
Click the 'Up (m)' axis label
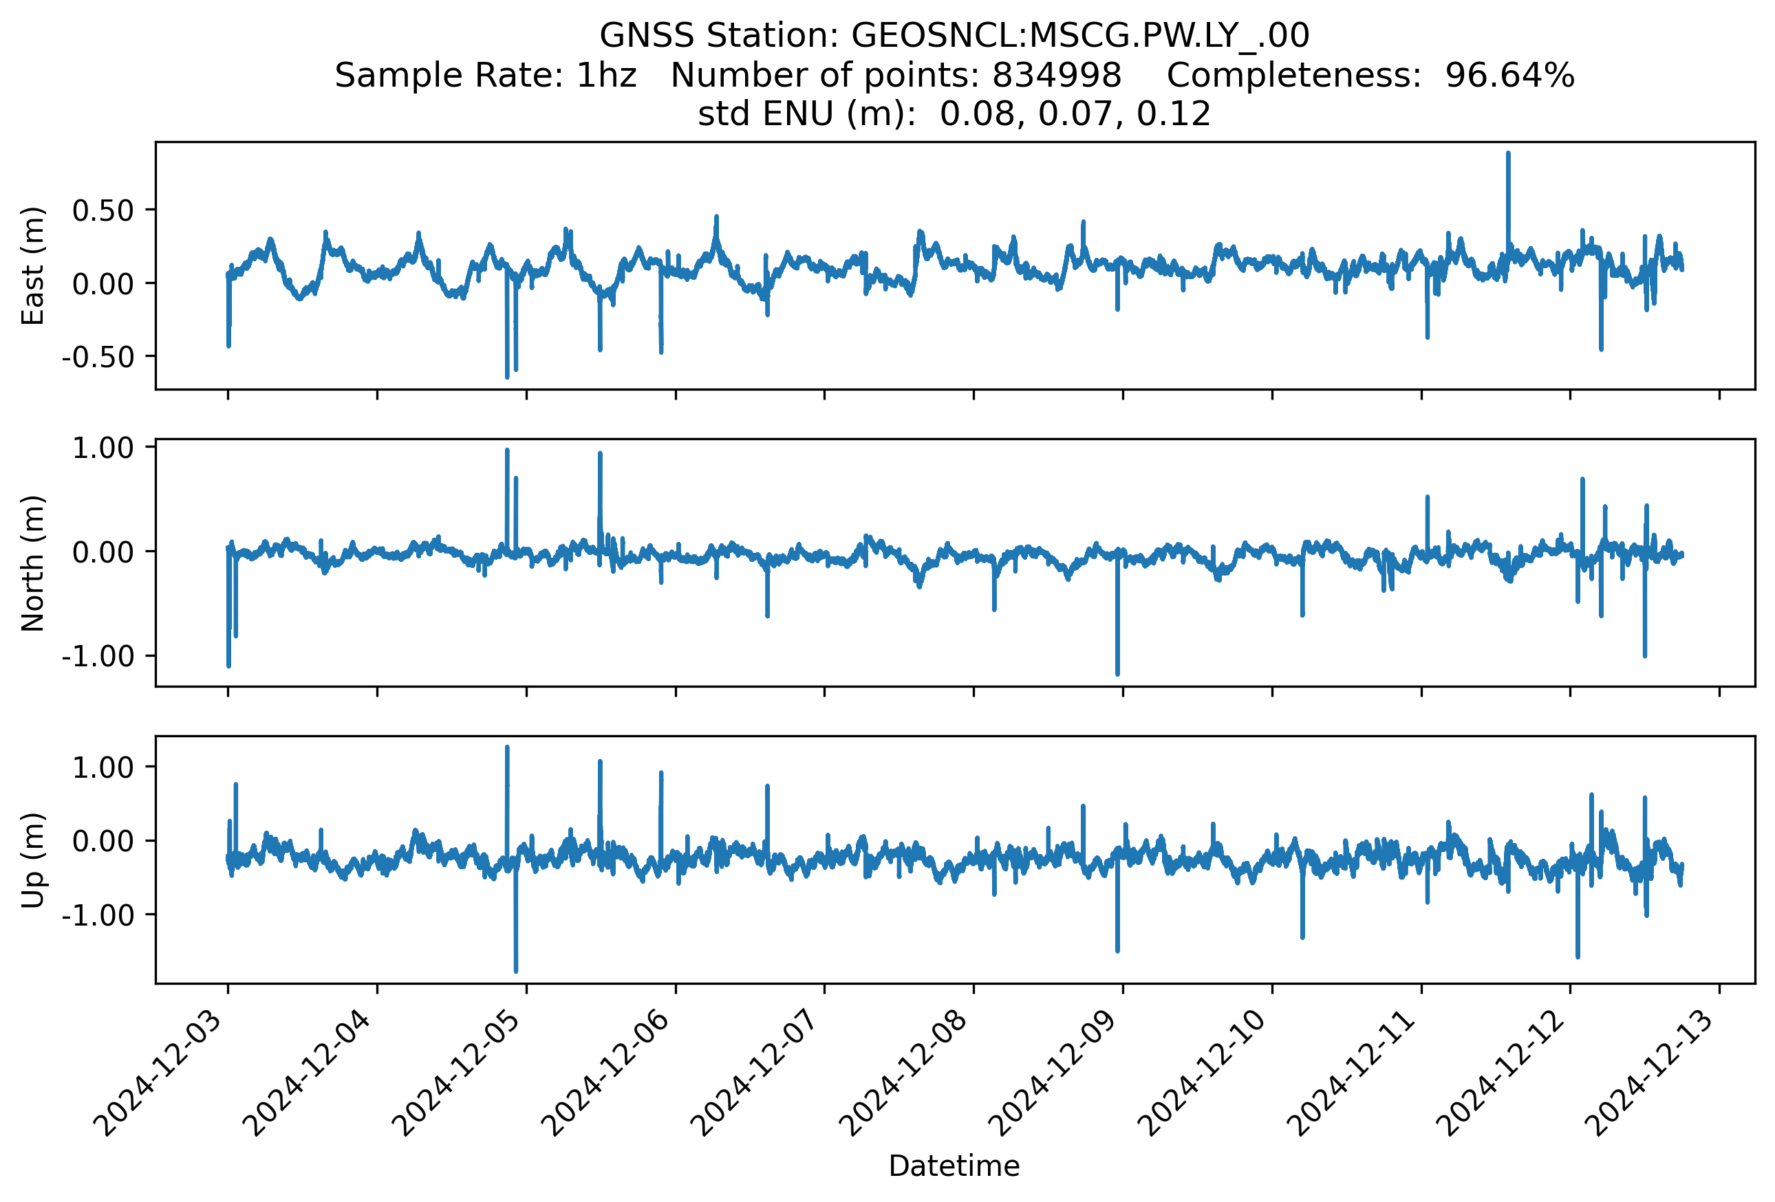[x=33, y=860]
